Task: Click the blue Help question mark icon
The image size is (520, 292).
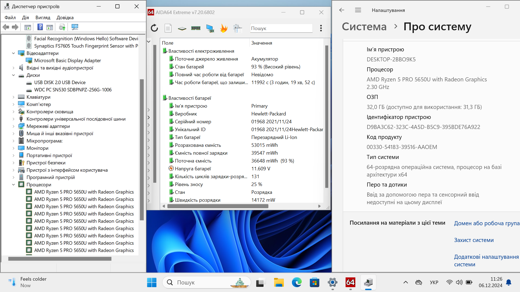Action: click(40, 27)
